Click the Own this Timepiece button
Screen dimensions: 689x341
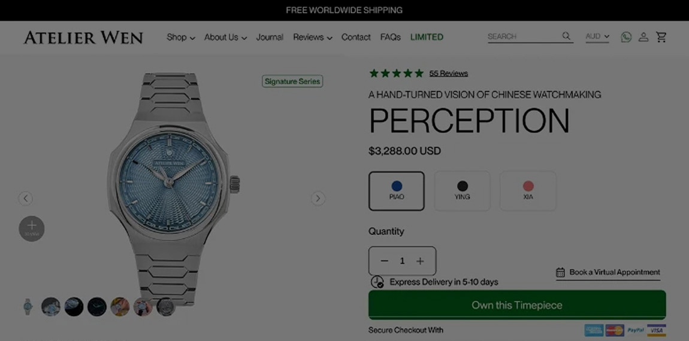tap(517, 305)
